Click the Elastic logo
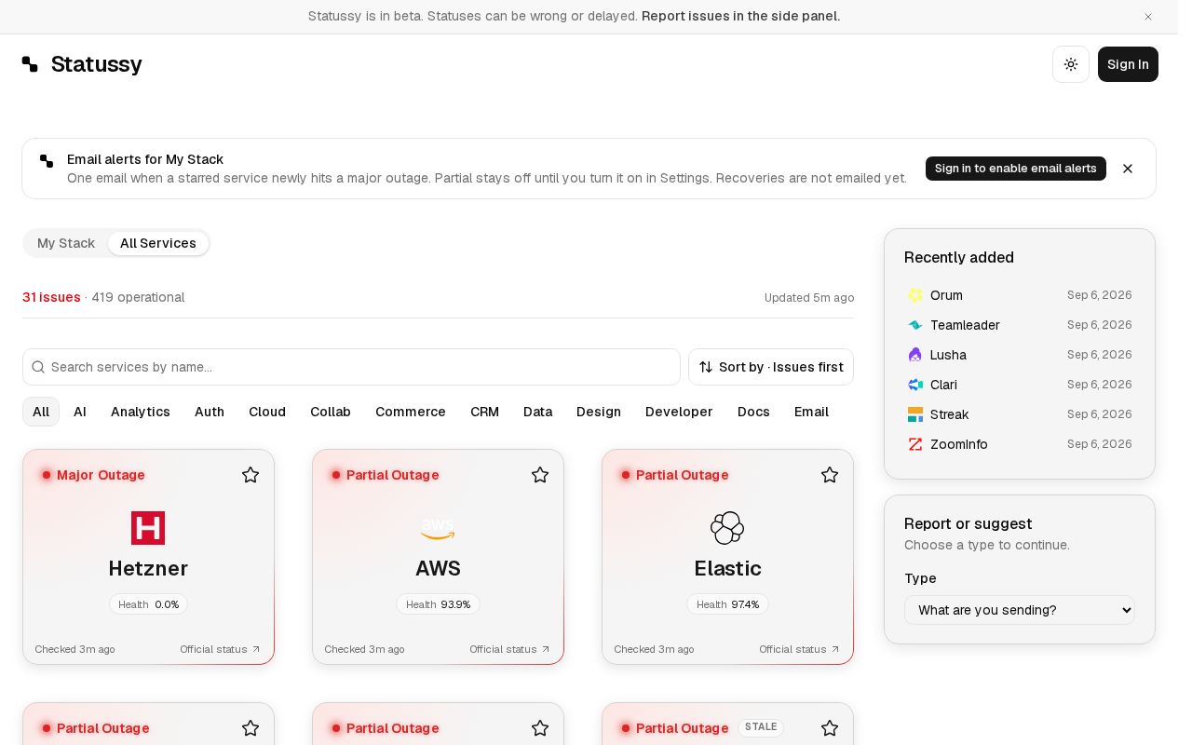 pos(727,528)
